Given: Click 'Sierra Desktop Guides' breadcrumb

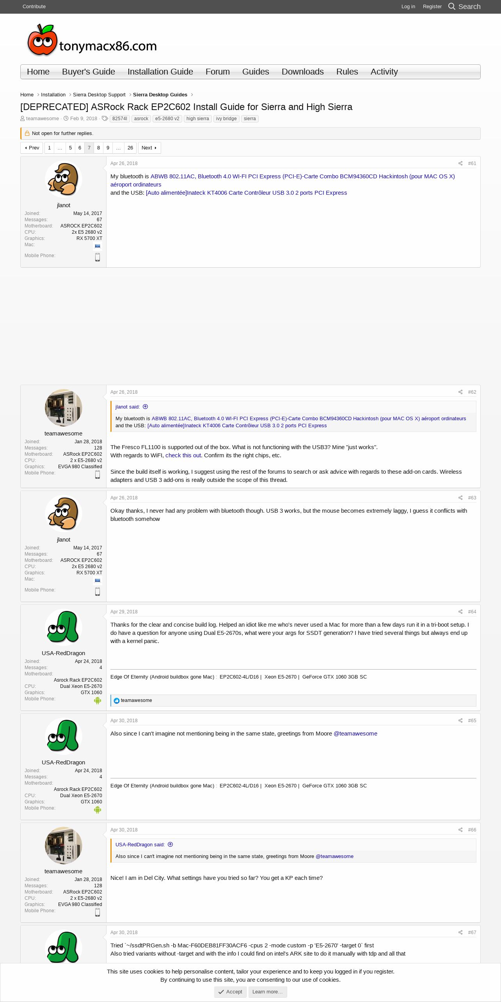Looking at the screenshot, I should [160, 95].
